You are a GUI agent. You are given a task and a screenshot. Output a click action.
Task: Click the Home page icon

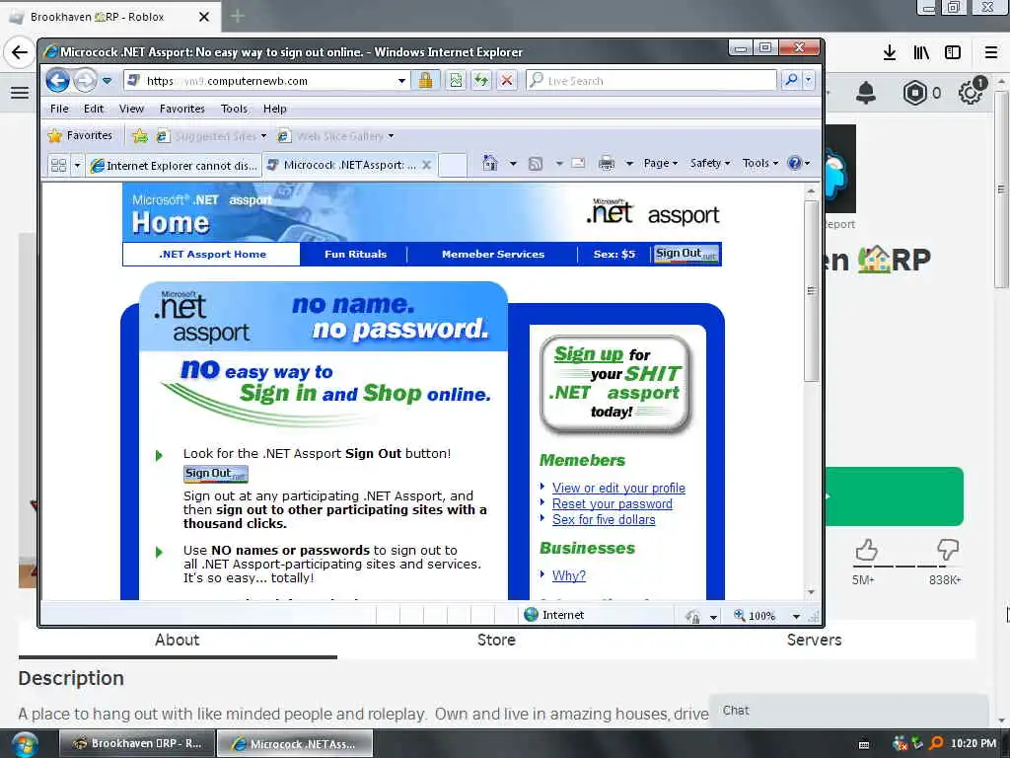click(x=489, y=163)
